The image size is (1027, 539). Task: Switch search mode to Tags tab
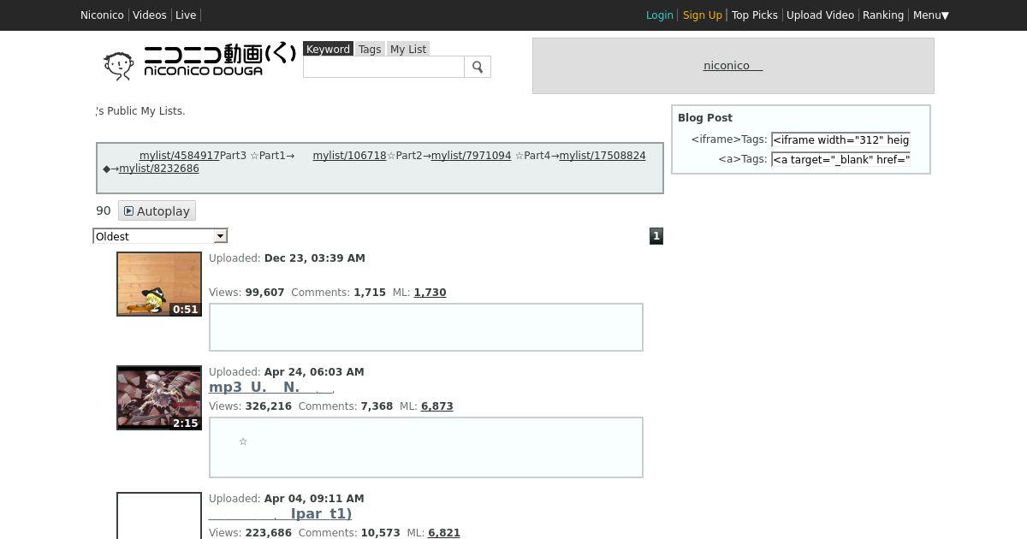370,50
